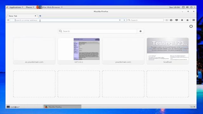
Task: Open the os.yourdomain.com tile
Action: [34, 51]
